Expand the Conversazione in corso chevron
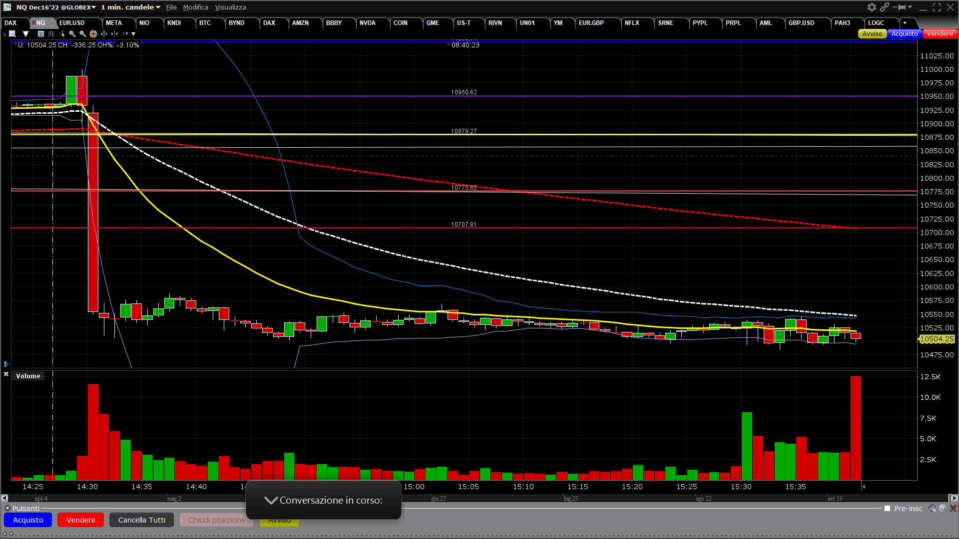Image resolution: width=959 pixels, height=539 pixels. click(271, 500)
